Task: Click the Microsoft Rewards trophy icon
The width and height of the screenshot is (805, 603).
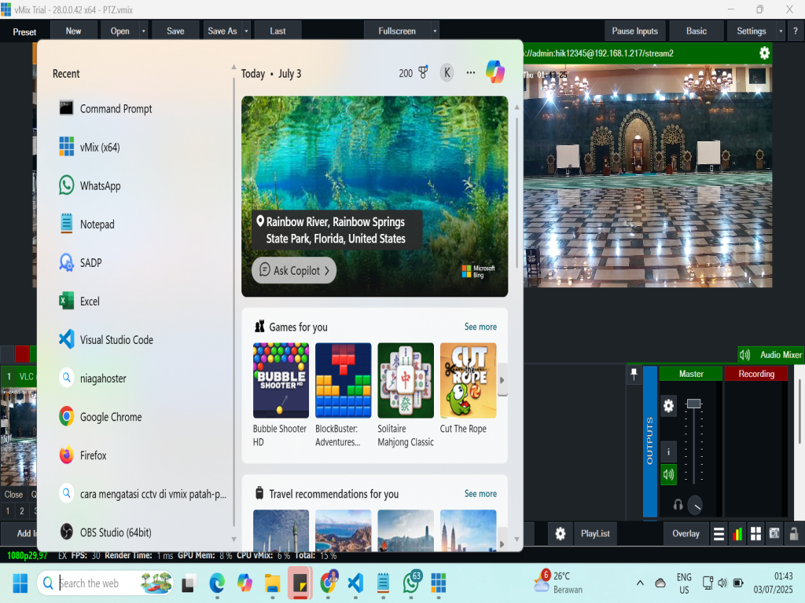Action: tap(423, 73)
